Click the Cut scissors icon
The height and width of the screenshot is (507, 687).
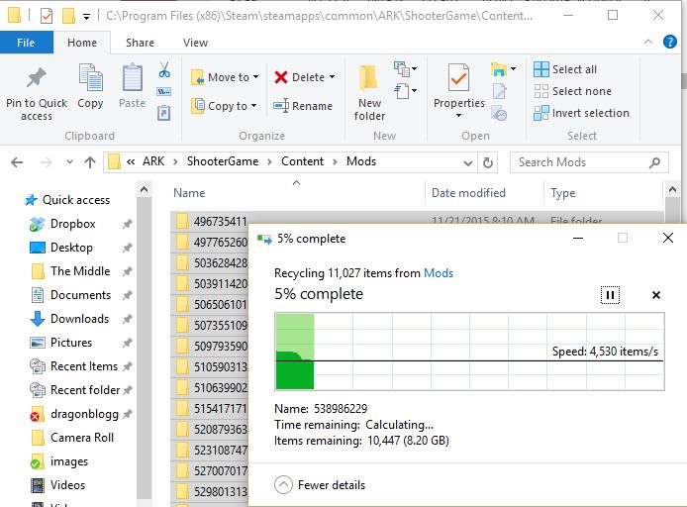[x=164, y=69]
